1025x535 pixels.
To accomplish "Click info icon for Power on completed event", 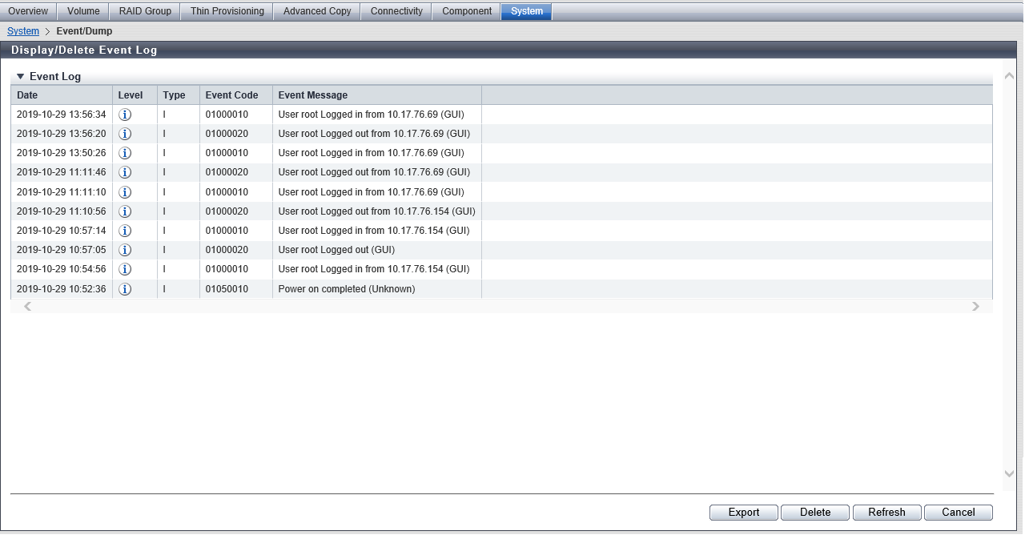I will click(125, 289).
